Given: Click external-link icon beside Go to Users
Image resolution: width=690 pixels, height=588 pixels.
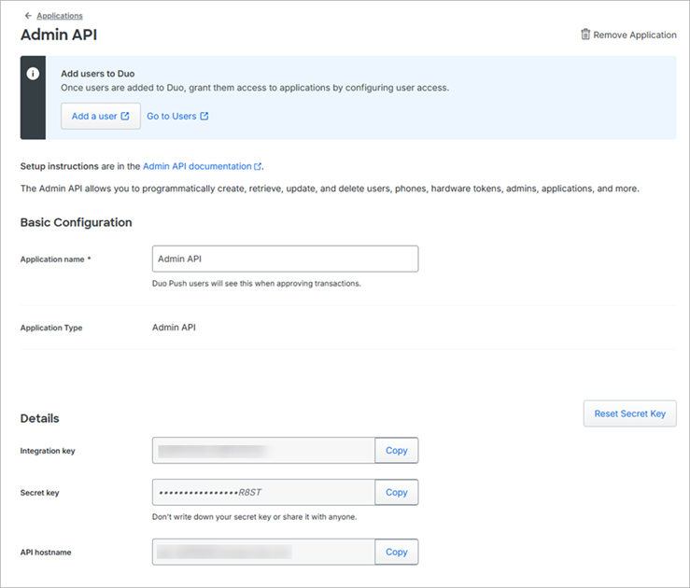Looking at the screenshot, I should click(204, 116).
